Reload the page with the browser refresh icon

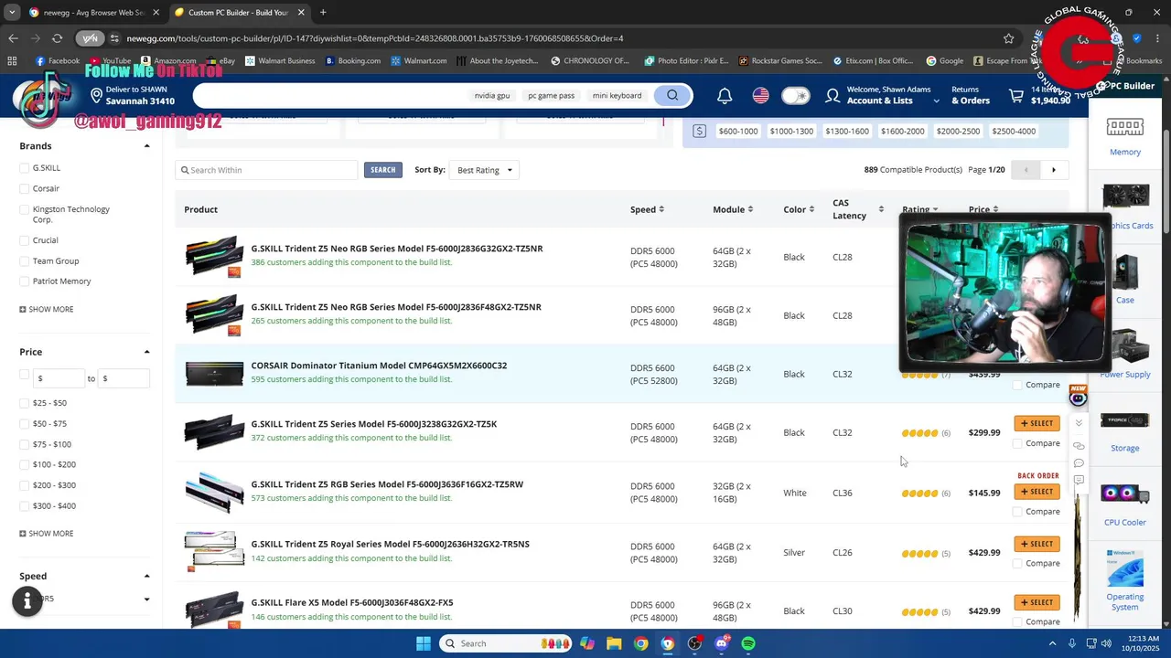[x=57, y=38]
